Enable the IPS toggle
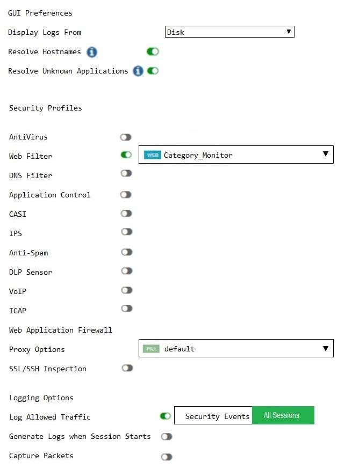 point(127,232)
